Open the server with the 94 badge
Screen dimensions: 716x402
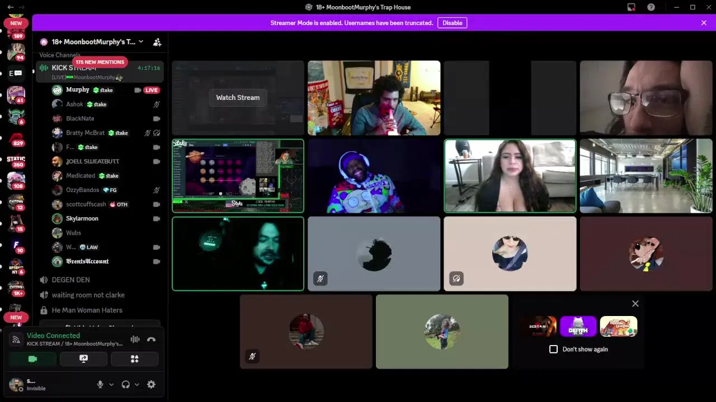click(16, 51)
